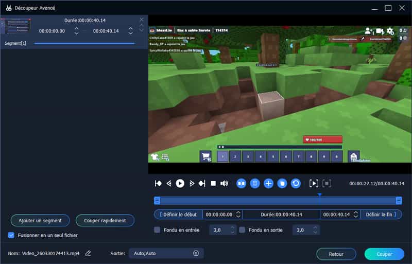This screenshot has width=412, height=264.
Task: Jump to the start of the clip
Action: (x=158, y=183)
